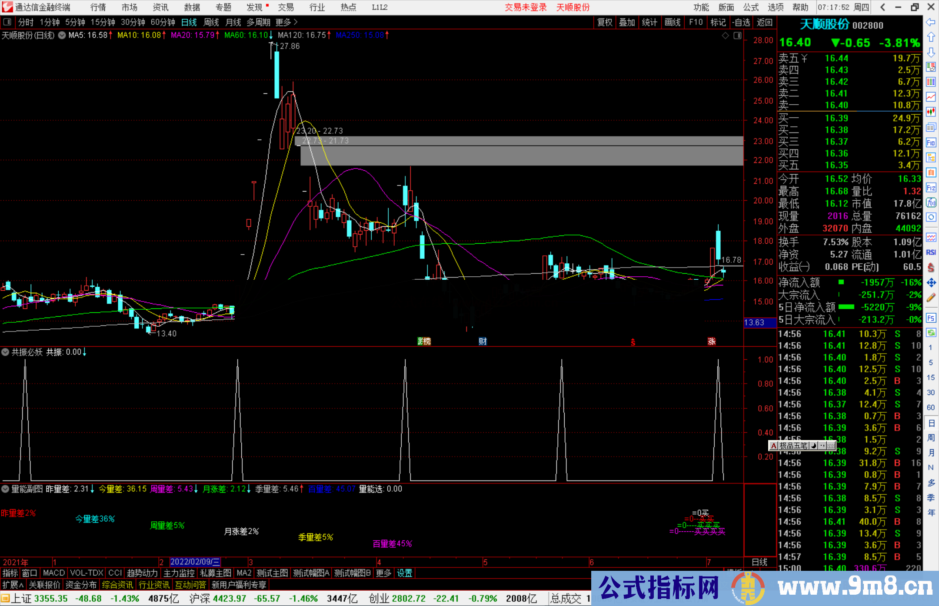939x606 pixels.
Task: Click the 13.63 price label on axis
Action: [759, 322]
